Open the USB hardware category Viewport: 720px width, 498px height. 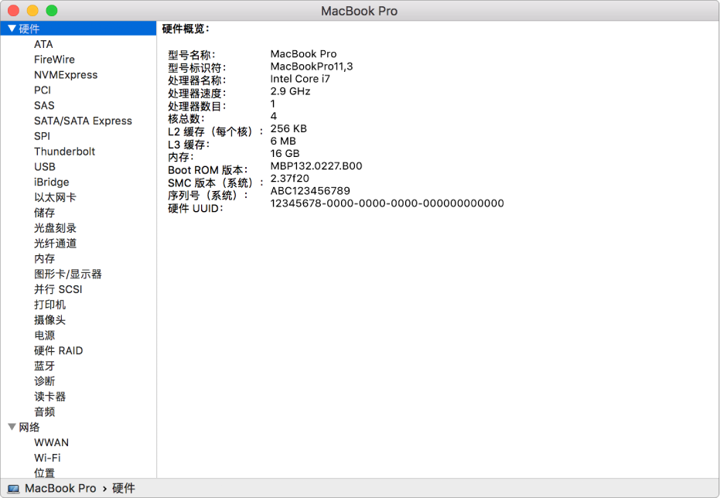point(45,166)
